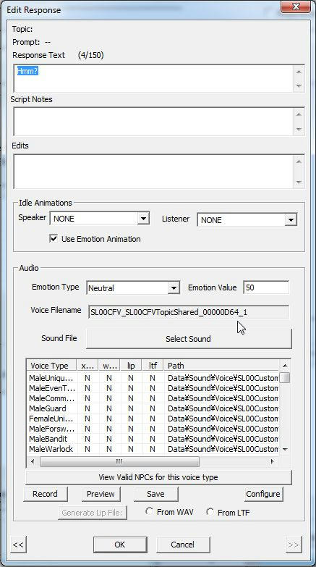The image size is (316, 567).
Task: Toggle Use Emotion Animation checkbox
Action: [x=54, y=239]
